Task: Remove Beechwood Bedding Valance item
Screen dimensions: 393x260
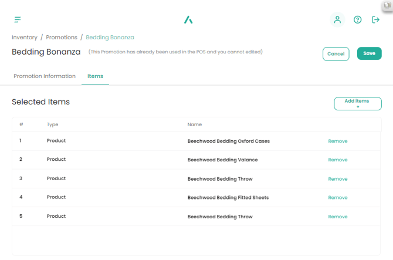Action: pos(338,160)
